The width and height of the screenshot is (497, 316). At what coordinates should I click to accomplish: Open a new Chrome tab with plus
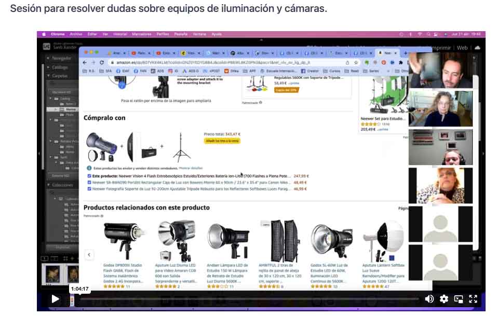406,53
